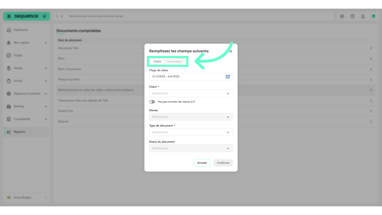
Task: Open options menu for Bilan row
Action: (371, 59)
